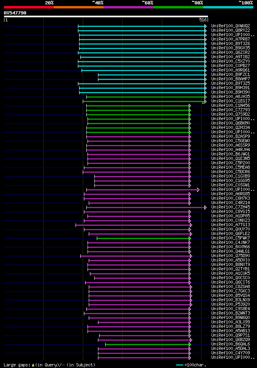Click the UniRef100_A9RQ61 hit label
This screenshot has width=257, height=368.
click(230, 70)
